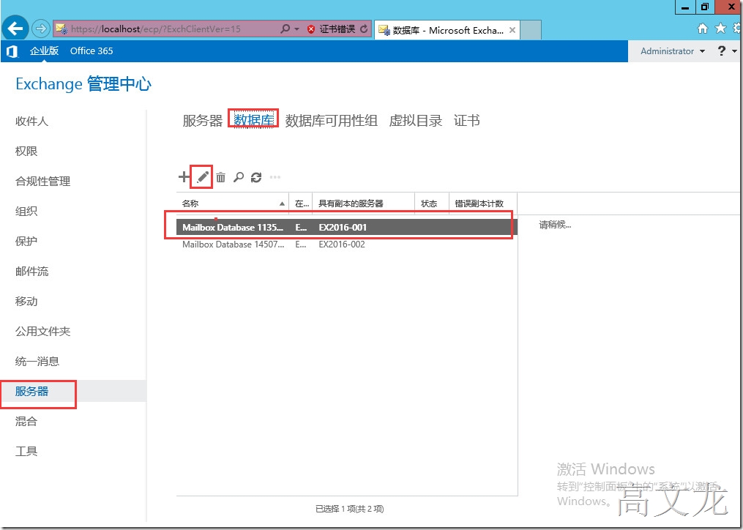Select the Mailbox Database 1135... row
Viewport: 743px width, 530px height.
(x=347, y=228)
